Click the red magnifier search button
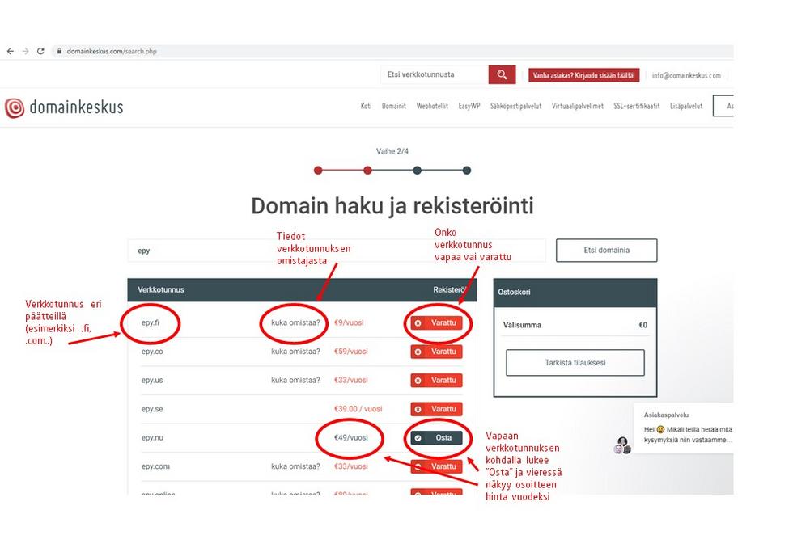Viewport: 793px width, 548px height. point(502,75)
